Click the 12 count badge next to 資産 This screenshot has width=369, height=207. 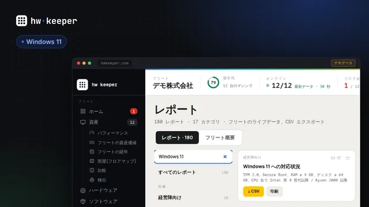coord(132,122)
